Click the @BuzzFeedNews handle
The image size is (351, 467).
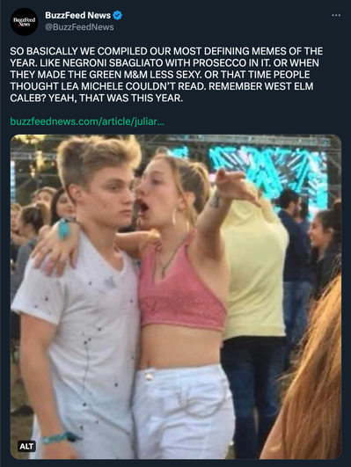(x=79, y=27)
